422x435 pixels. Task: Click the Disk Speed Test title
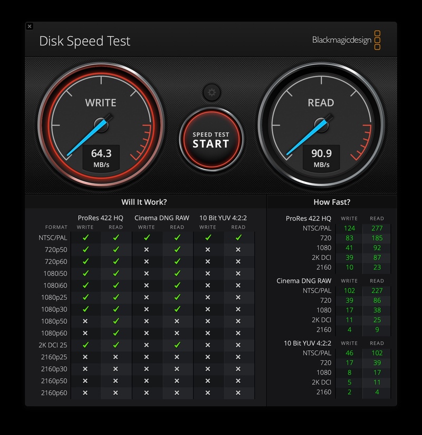pos(85,41)
